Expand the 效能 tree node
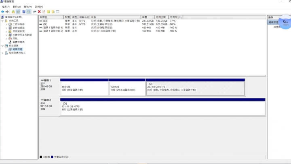291x164 pixels. coord(6,38)
